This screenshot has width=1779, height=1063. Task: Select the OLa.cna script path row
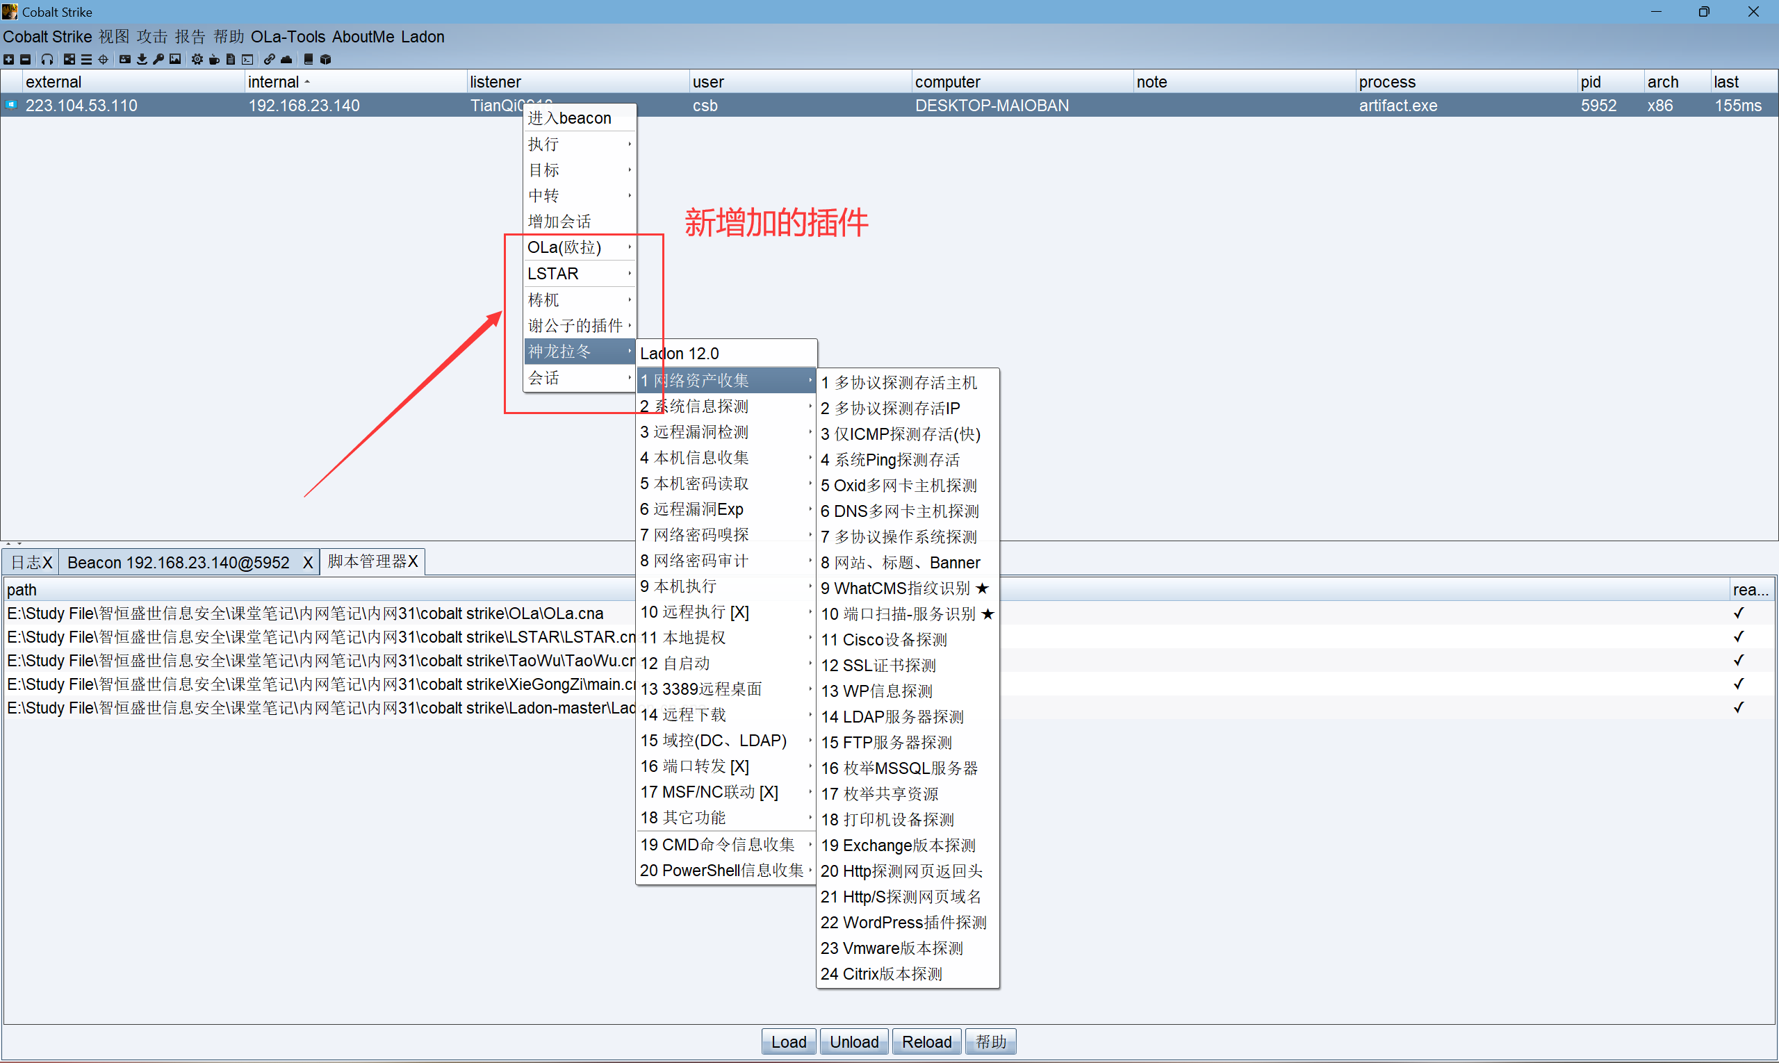(x=888, y=613)
